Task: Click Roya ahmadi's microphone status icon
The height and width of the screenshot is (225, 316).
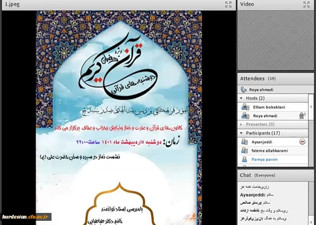Action: coord(302,116)
